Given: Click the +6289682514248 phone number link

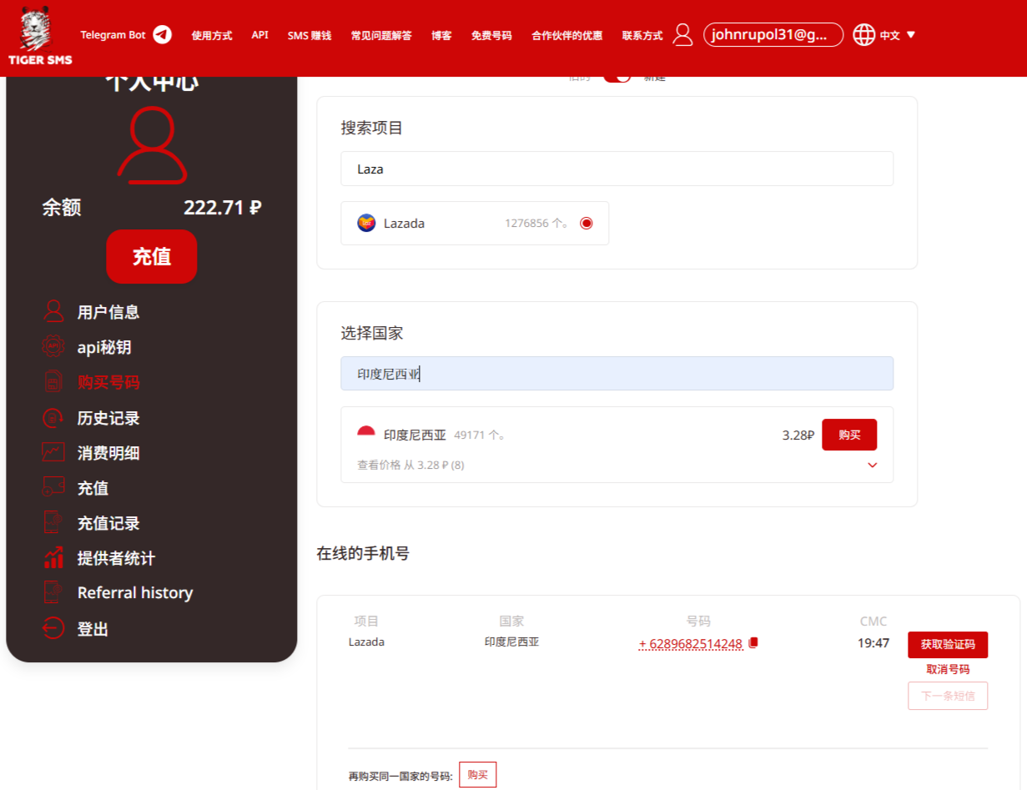Looking at the screenshot, I should (x=691, y=644).
